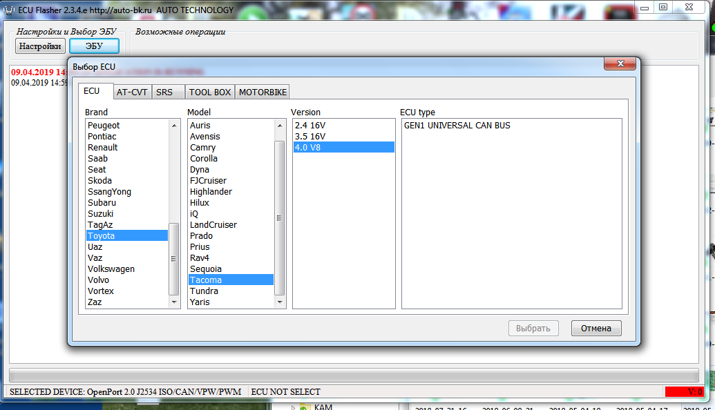715x410 pixels.
Task: Click the ЭБУ button
Action: pyautogui.click(x=95, y=46)
